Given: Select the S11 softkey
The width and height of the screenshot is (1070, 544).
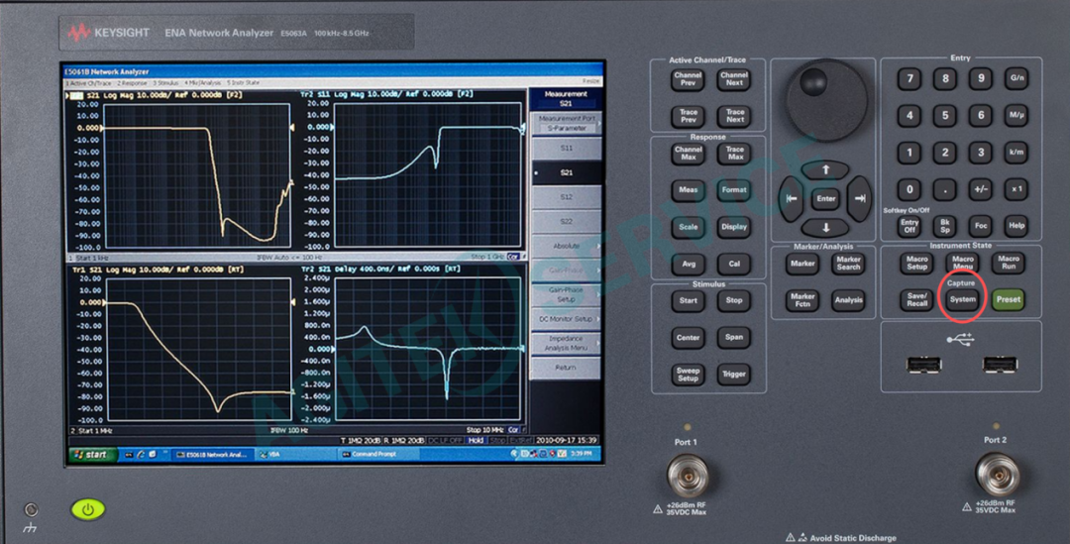Looking at the screenshot, I should [567, 148].
